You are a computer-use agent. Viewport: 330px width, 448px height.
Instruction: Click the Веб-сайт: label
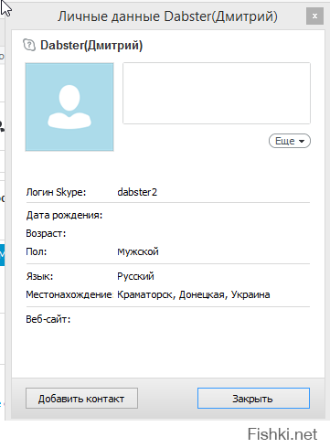click(x=48, y=319)
